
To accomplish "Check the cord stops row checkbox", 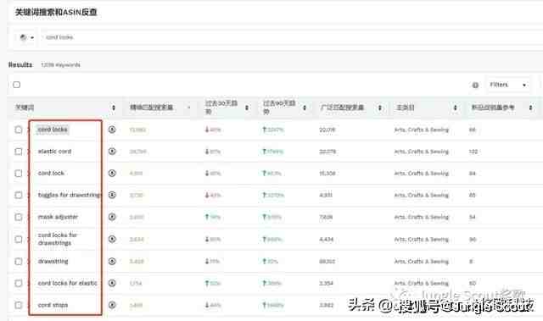I will (x=19, y=306).
